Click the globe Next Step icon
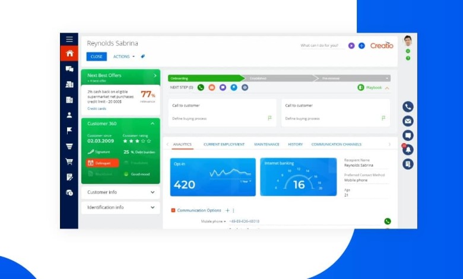463x279 pixels. point(245,87)
